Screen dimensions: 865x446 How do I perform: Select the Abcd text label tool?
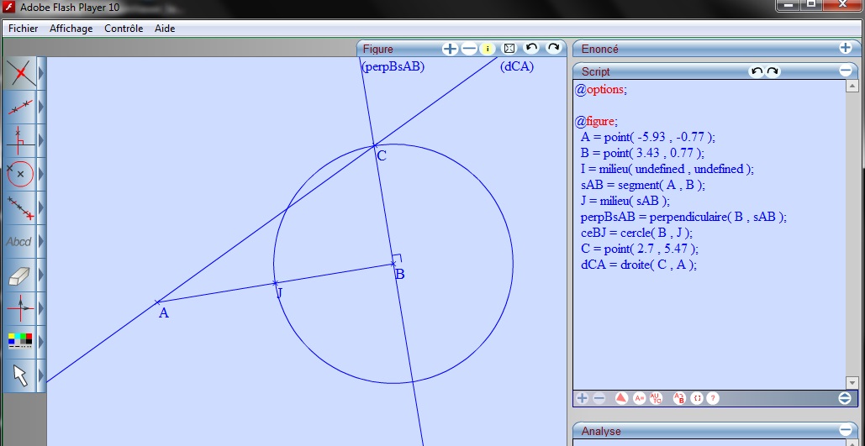19,242
